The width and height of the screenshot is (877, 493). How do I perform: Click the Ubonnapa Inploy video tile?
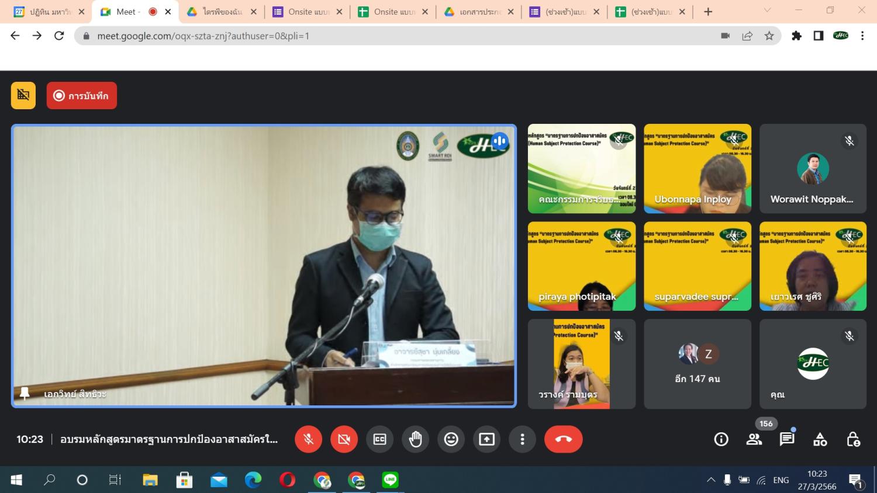tap(697, 168)
